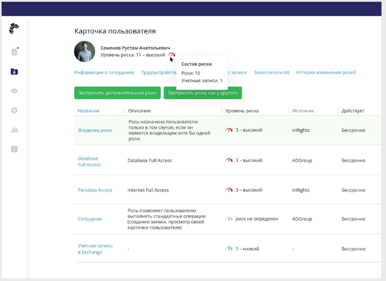Switch to the Заместители (4) tab
This screenshot has width=386, height=281.
[271, 73]
